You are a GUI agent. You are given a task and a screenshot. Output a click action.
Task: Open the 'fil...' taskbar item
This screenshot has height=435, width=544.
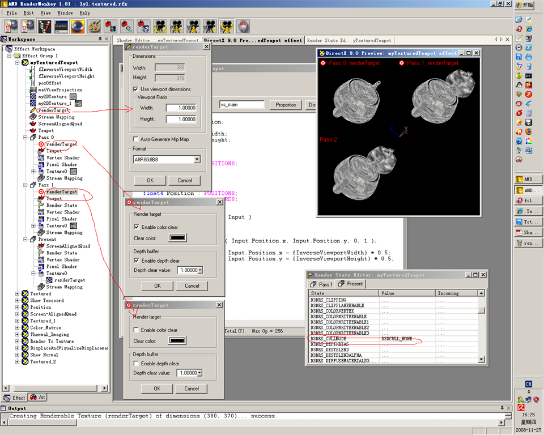coord(528,201)
